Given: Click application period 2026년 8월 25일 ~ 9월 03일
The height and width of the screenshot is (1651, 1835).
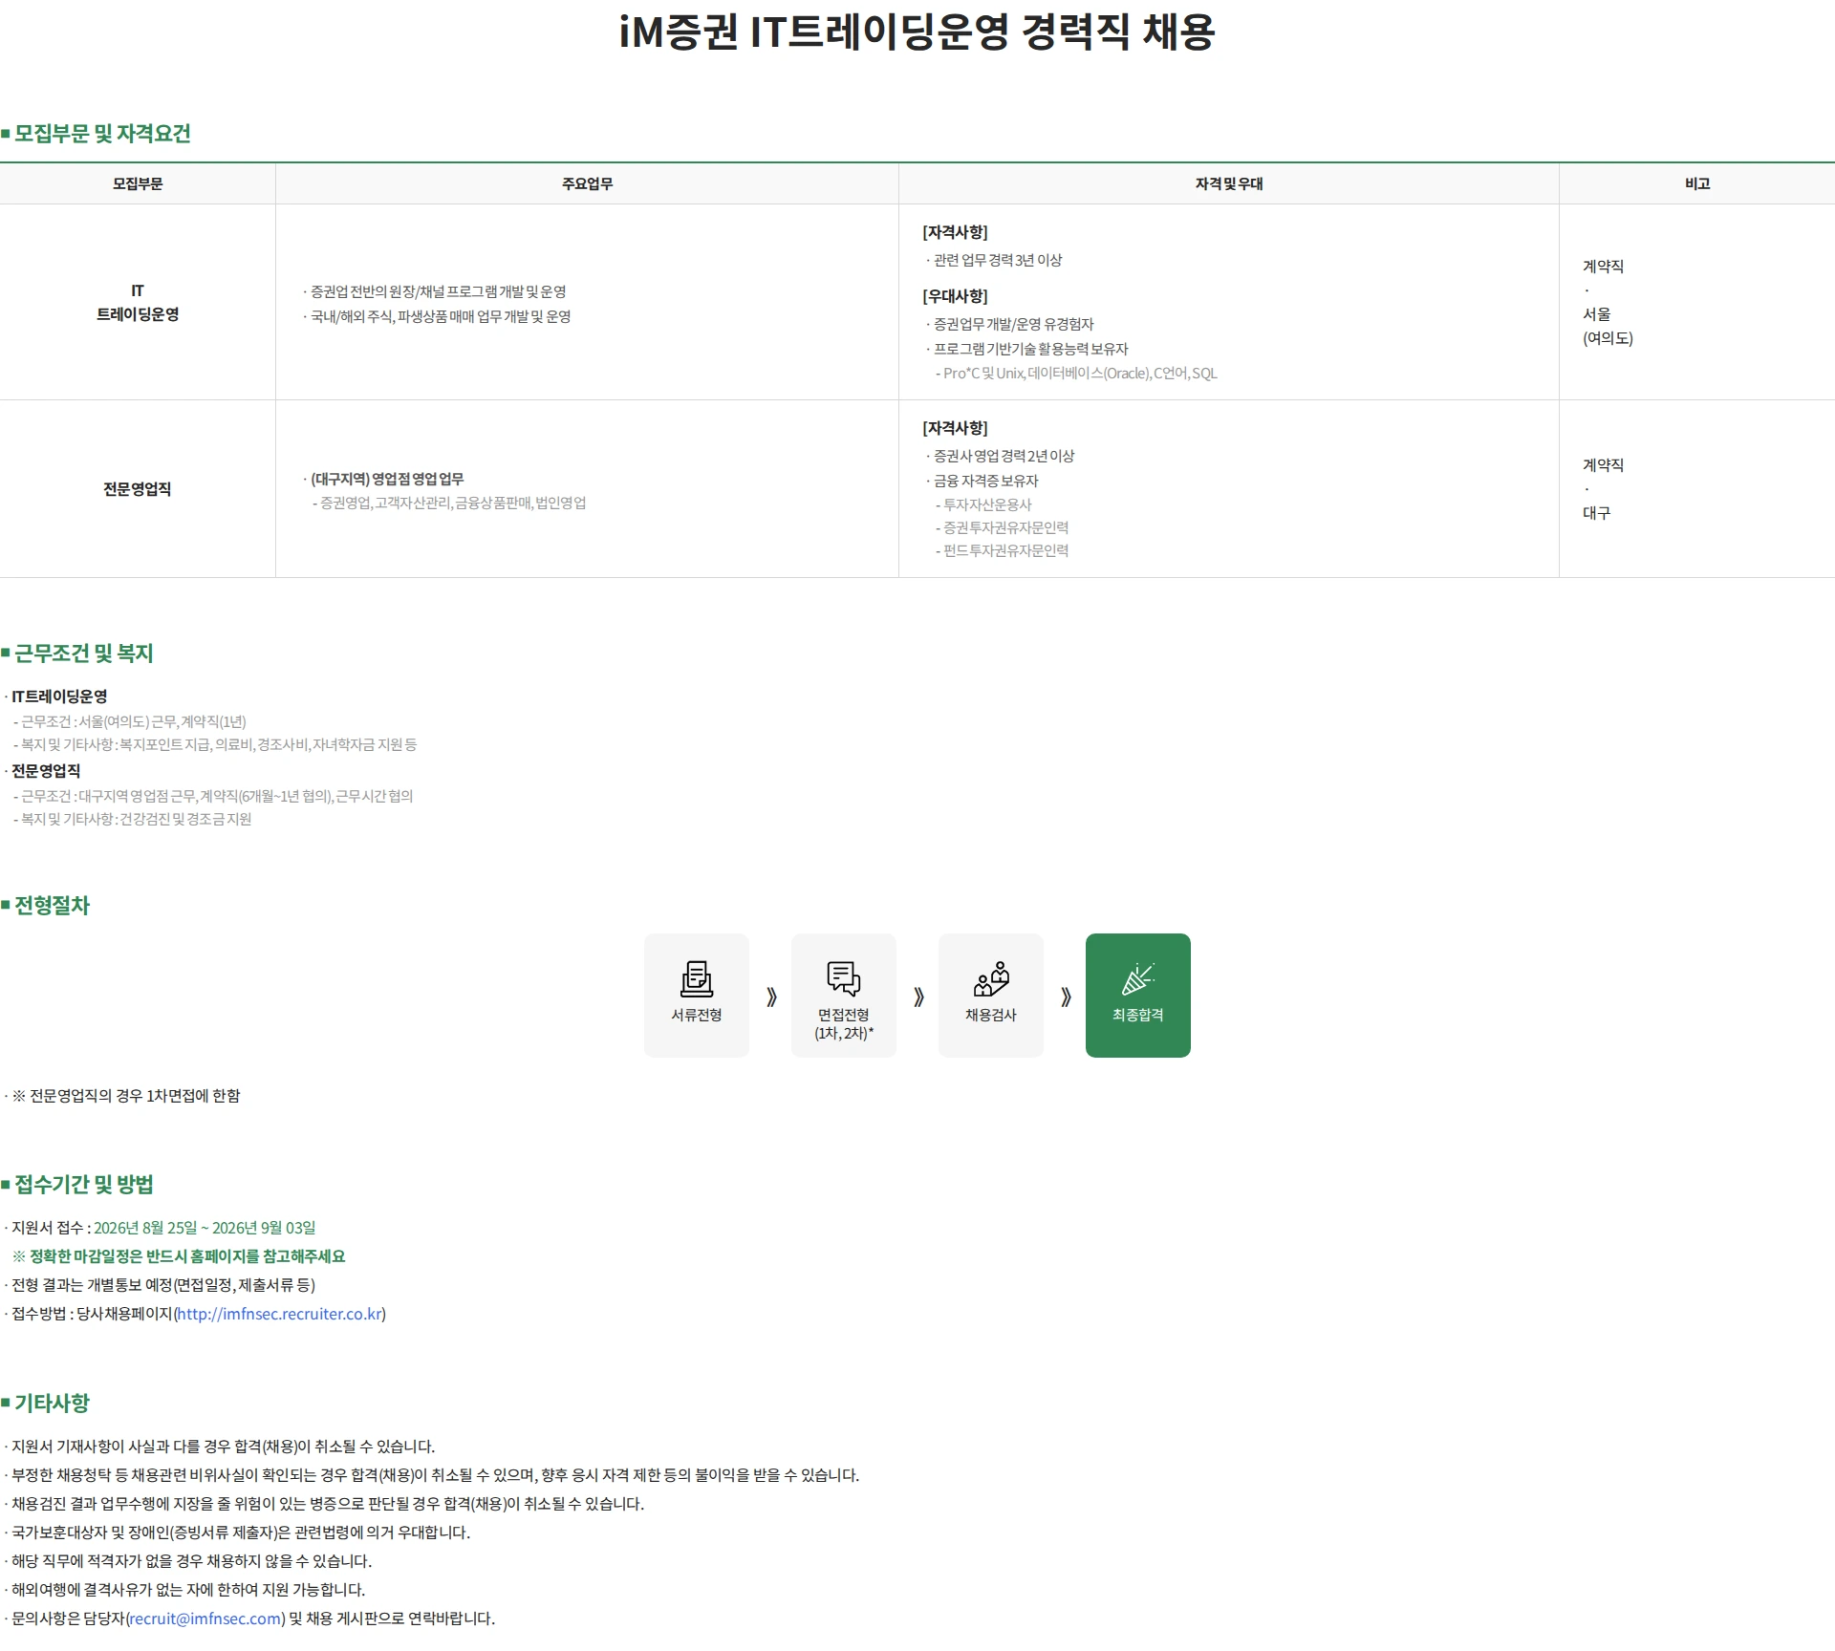Looking at the screenshot, I should [x=205, y=1228].
